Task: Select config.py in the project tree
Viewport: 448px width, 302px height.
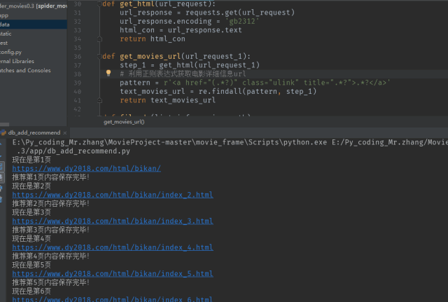Action: [11, 52]
